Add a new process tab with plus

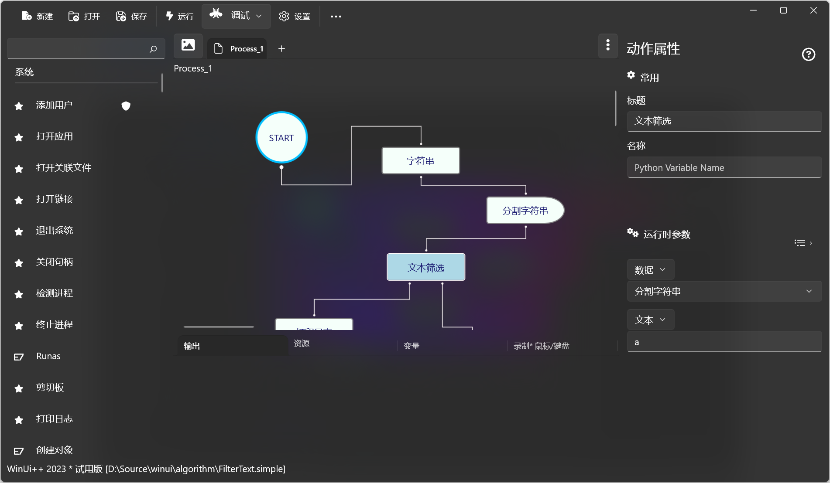tap(281, 49)
